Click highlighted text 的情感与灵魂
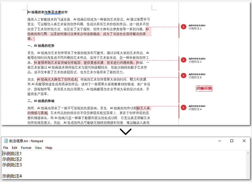This screenshot has width=252, height=182. pos(37,113)
